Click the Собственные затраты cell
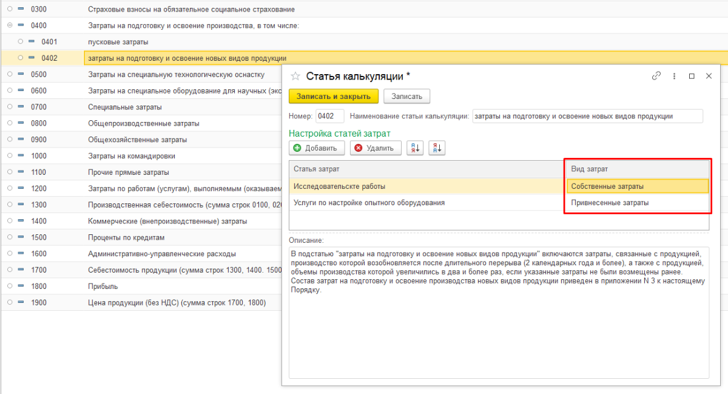Screen dimensions: 728x394 click(637, 186)
